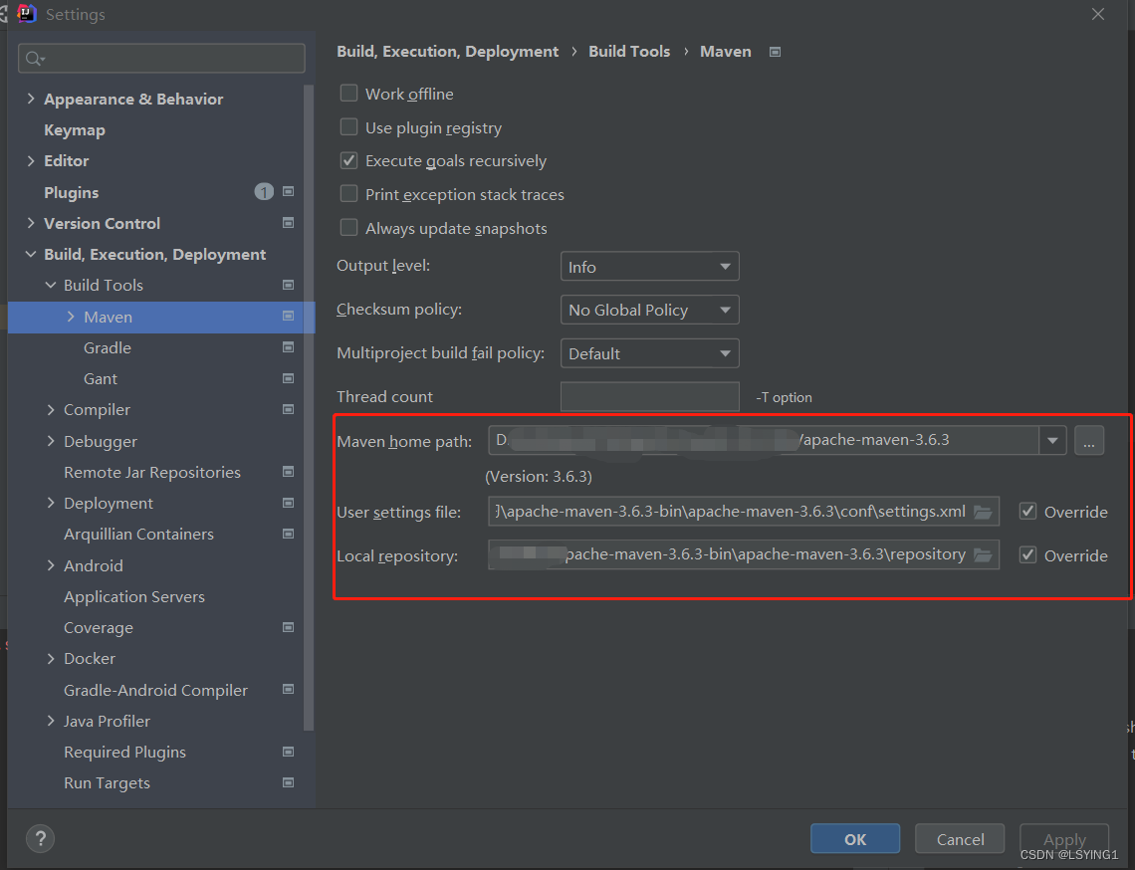Open the Maven home path dropdown arrow
Screen dimensions: 1135x870
tap(1052, 440)
